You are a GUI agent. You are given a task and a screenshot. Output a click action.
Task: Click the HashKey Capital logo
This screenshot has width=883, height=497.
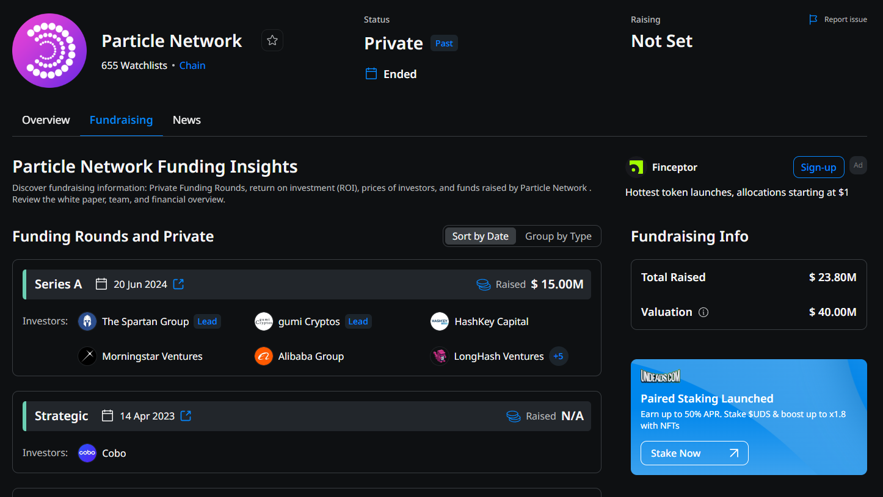[440, 321]
